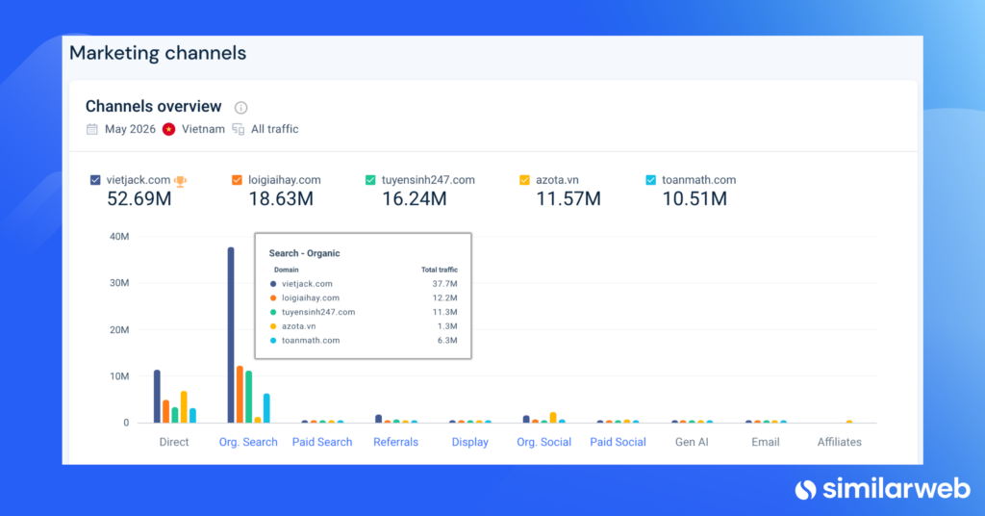Uncheck the loigiaihay.com checkbox
Image resolution: width=985 pixels, height=516 pixels.
pyautogui.click(x=237, y=180)
